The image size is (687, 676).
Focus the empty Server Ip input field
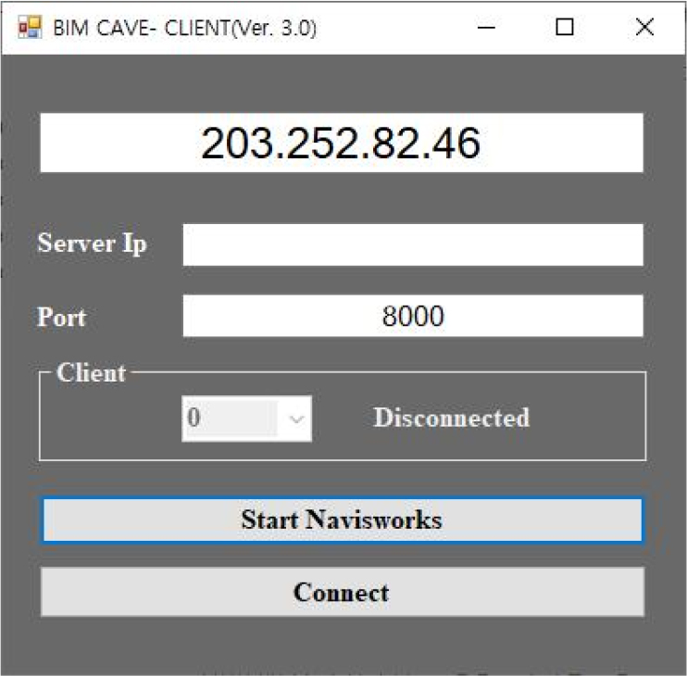(412, 245)
